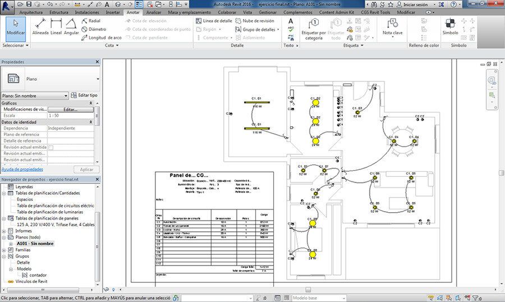505x302 pixels.
Task: Toggle the Revisión actual emitida checkbox
Action: 50,147
